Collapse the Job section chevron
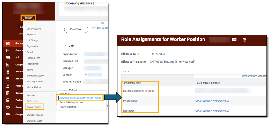 [65, 46]
